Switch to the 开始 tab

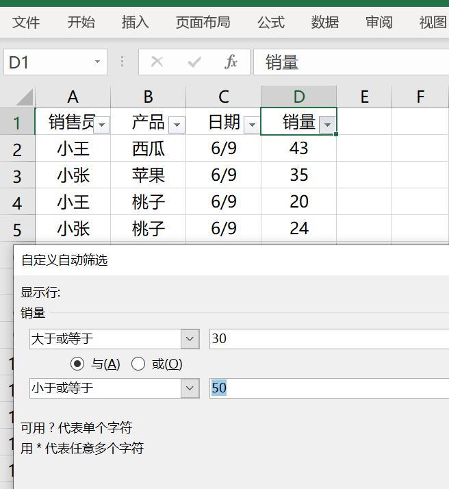pyautogui.click(x=81, y=23)
